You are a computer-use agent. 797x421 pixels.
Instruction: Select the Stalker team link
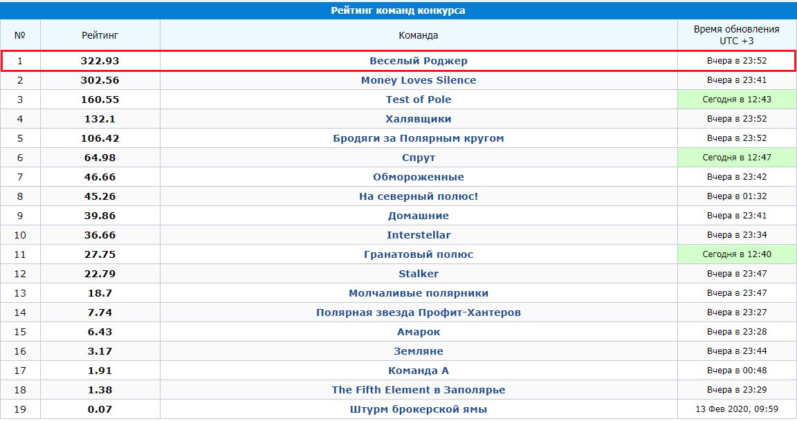click(x=418, y=274)
